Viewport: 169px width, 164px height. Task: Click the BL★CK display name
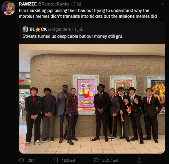[x=38, y=29]
